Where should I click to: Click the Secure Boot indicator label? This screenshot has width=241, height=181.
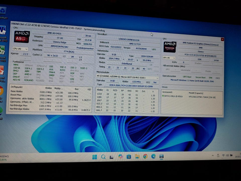click(200, 77)
